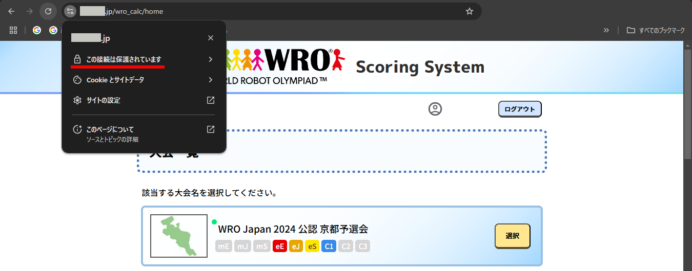
Task: Reload the current page
Action: (48, 11)
